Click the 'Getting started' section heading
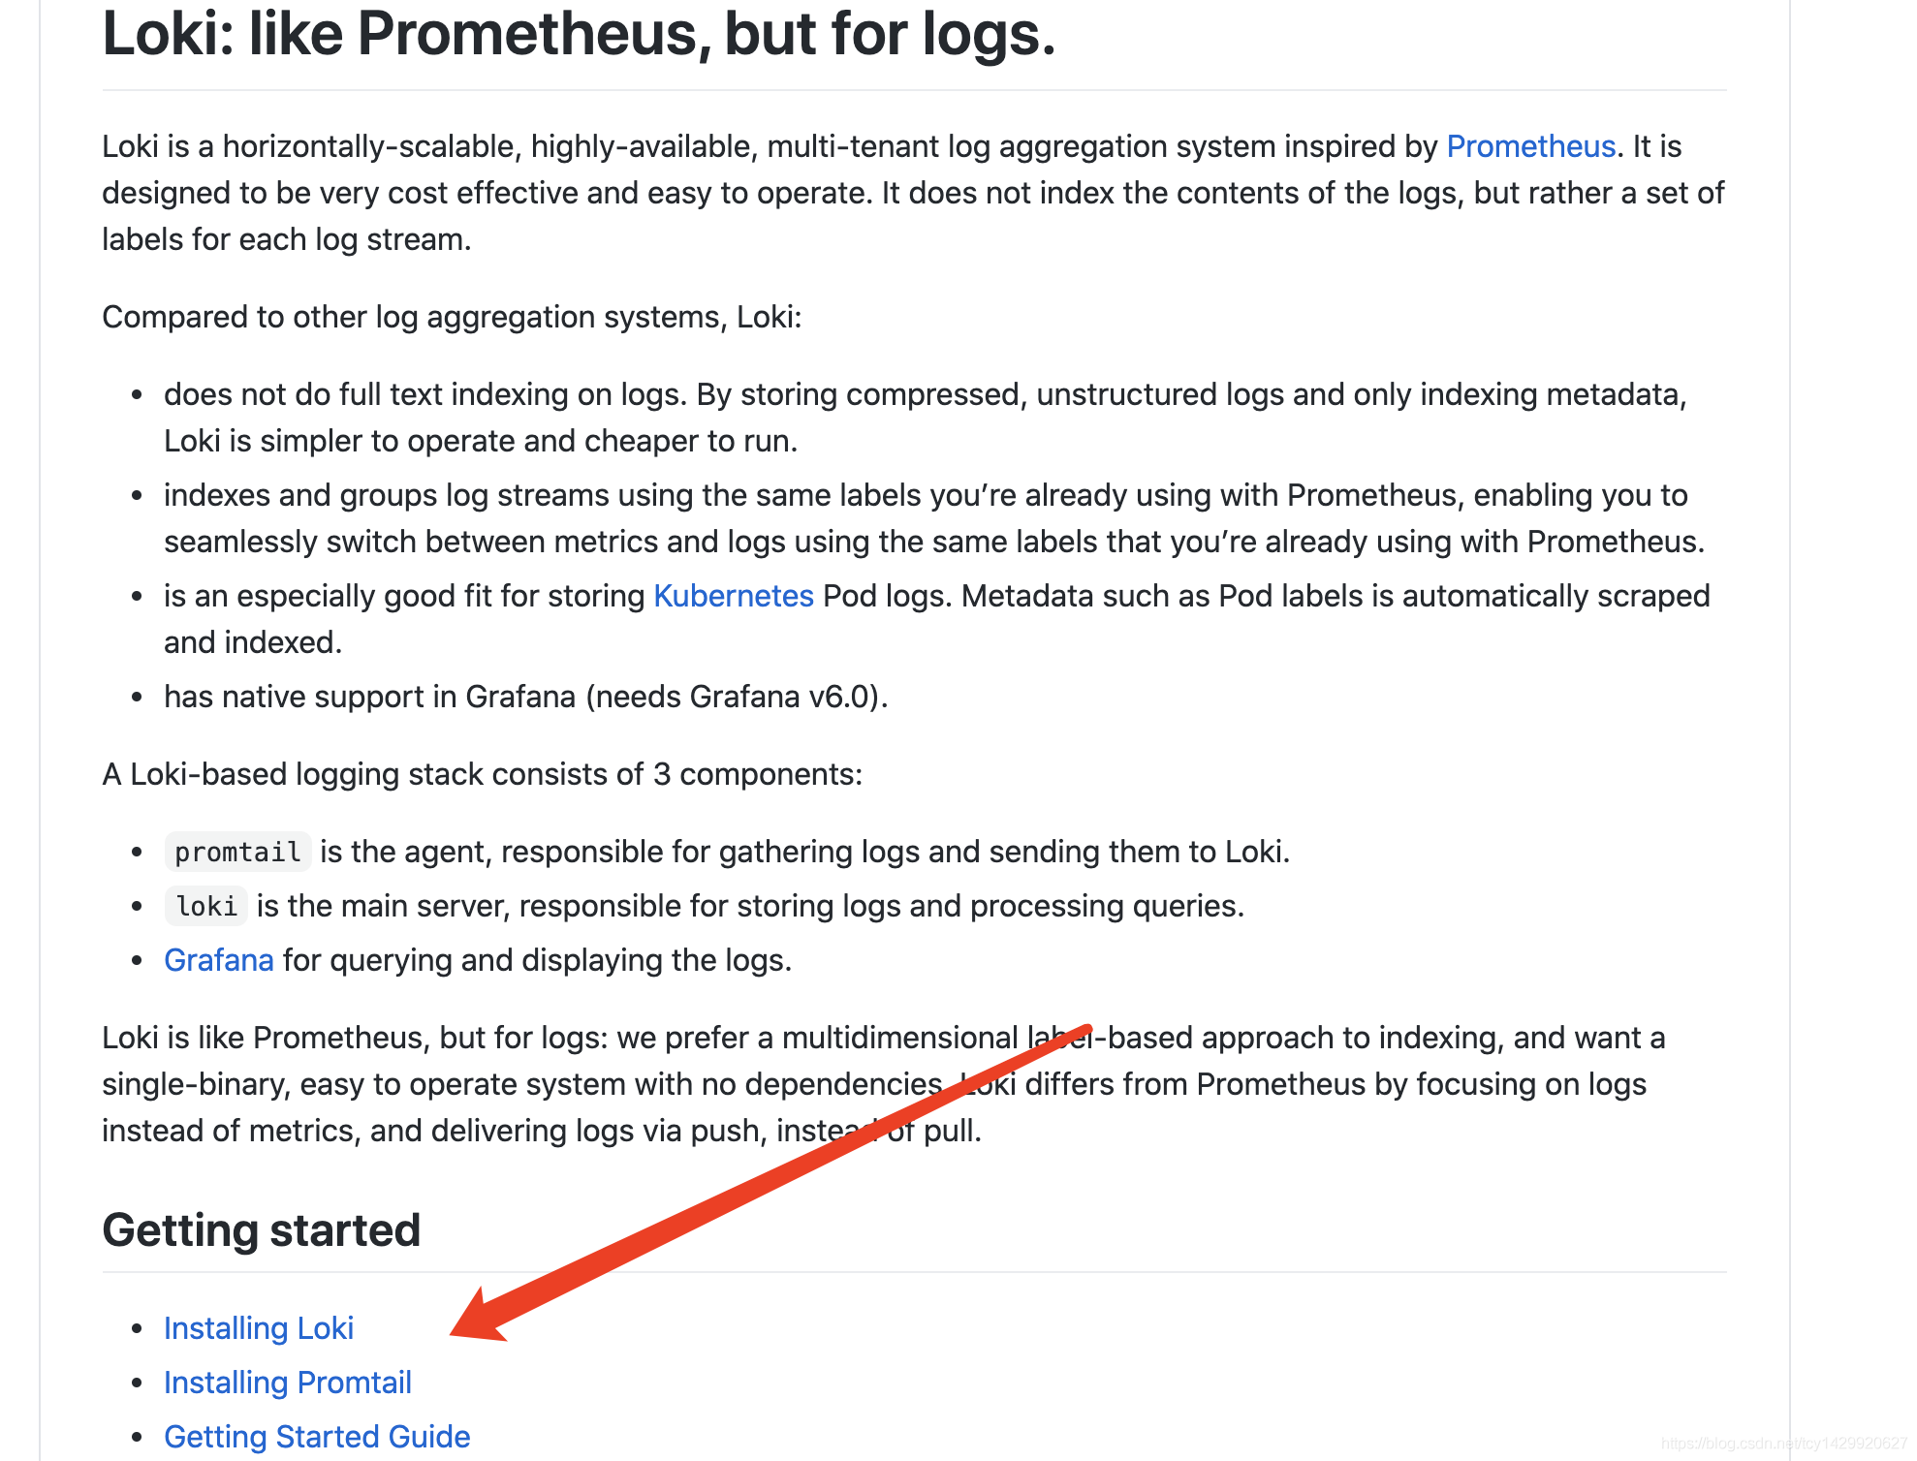Screen dimensions: 1917x1461 click(x=261, y=1230)
